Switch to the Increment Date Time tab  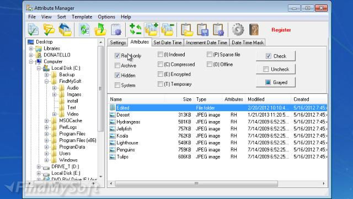206,43
